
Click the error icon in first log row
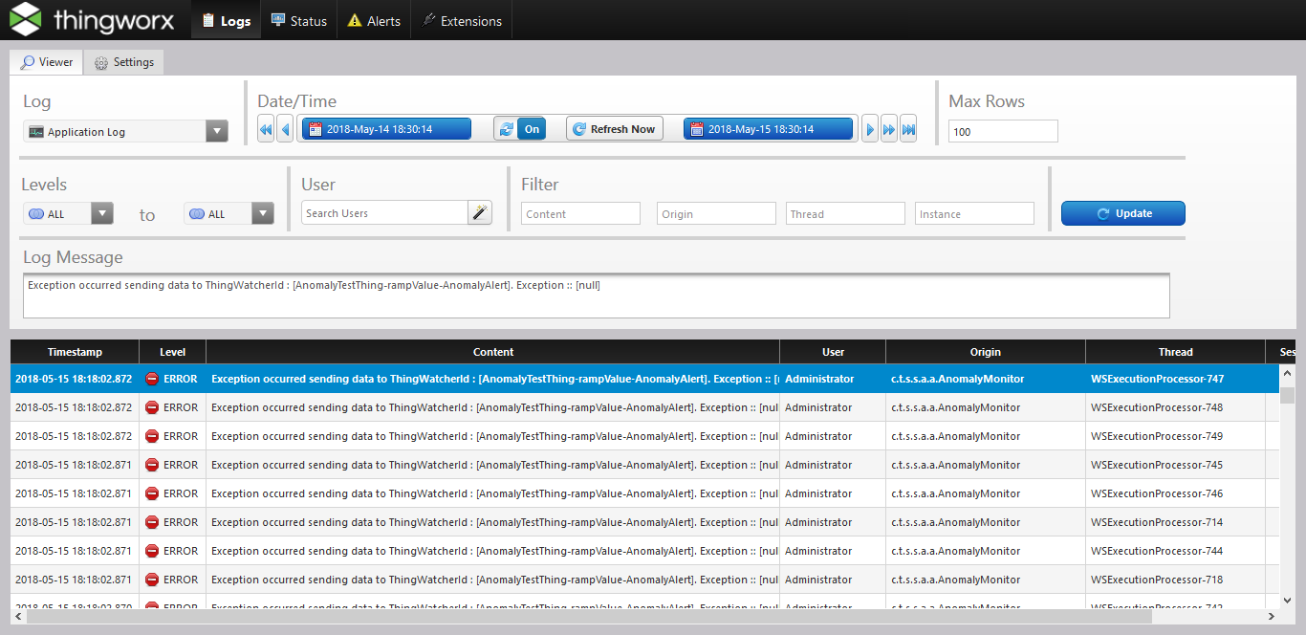pyautogui.click(x=152, y=379)
